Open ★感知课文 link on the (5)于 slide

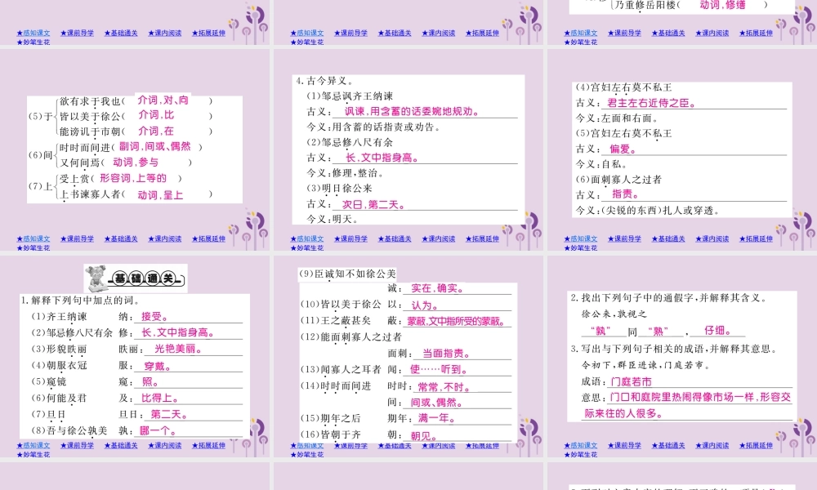33,239
